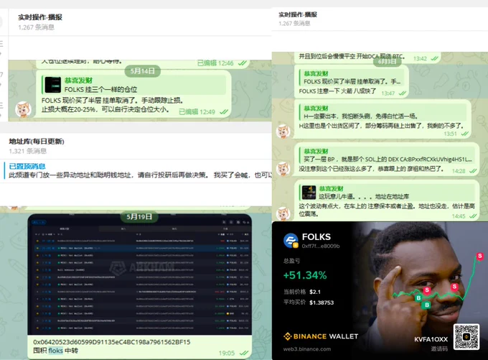The image size is (488, 360).
Task: Click read ticks next to 14:28
Action: click(x=473, y=171)
